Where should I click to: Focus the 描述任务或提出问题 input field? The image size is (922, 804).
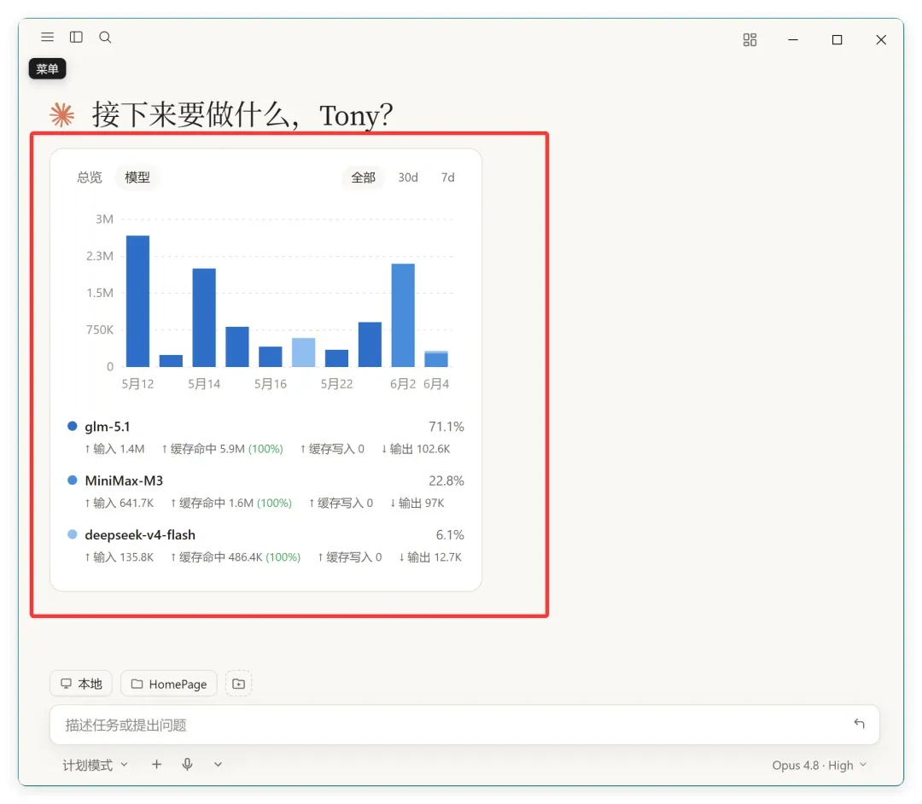click(464, 725)
